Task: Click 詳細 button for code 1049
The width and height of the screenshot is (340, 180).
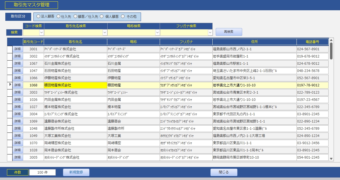Action: (x=18, y=136)
